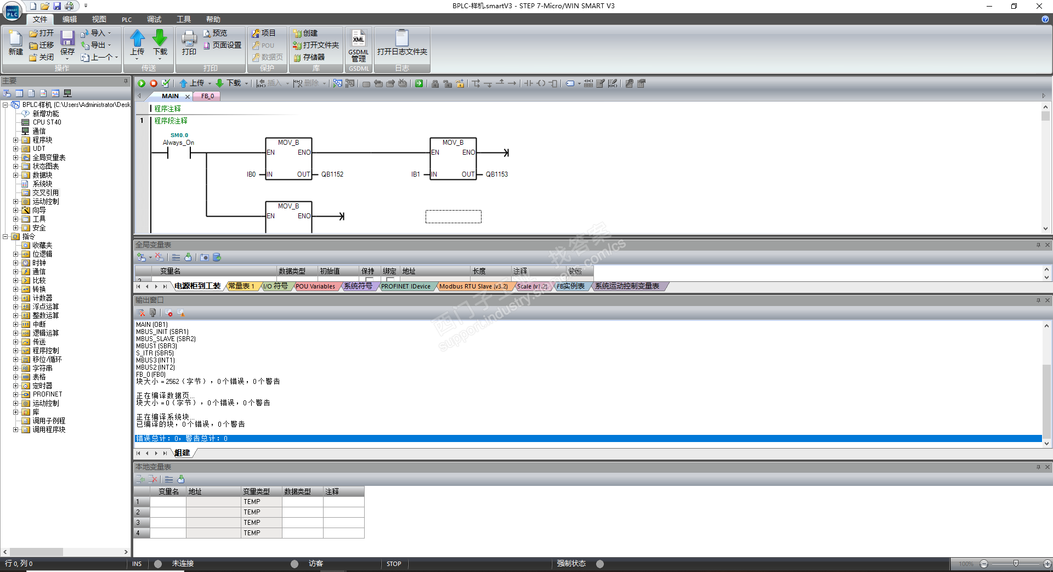Expand the 位逻辑 instruction folder
The image size is (1053, 572).
coord(16,254)
